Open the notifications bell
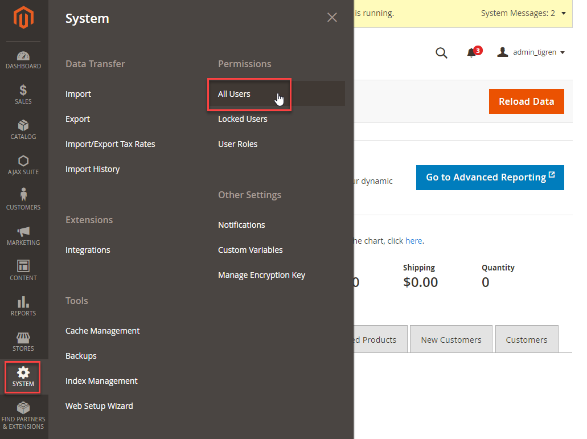The image size is (587, 439). coord(471,53)
